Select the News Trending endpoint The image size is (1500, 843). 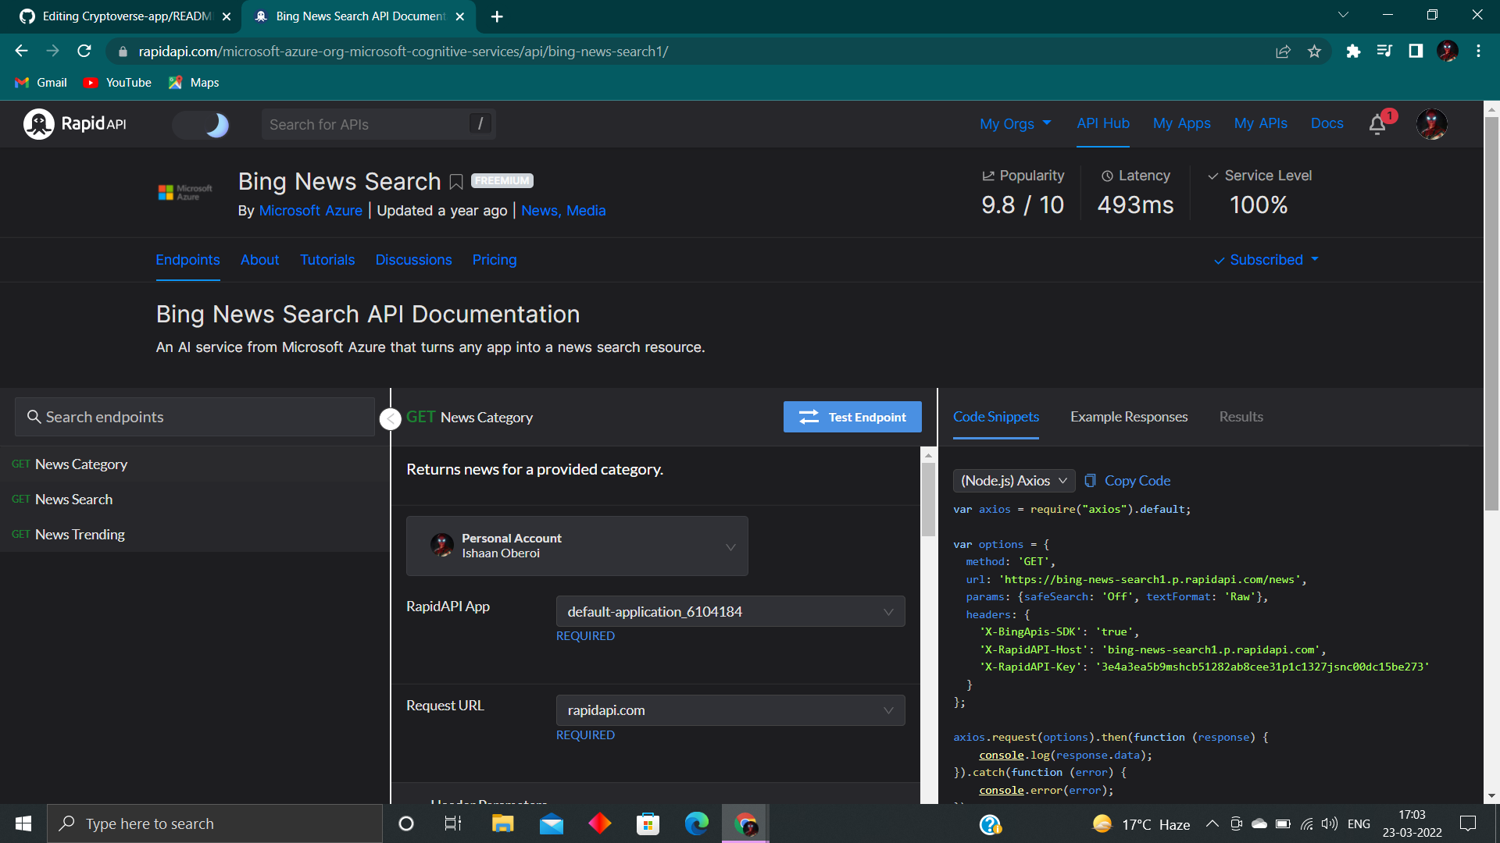click(x=195, y=535)
